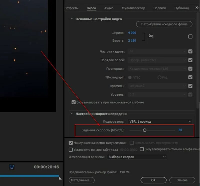The width and height of the screenshot is (200, 186).
Task: Click the Заданная скорость slider handle
Action: (144, 130)
